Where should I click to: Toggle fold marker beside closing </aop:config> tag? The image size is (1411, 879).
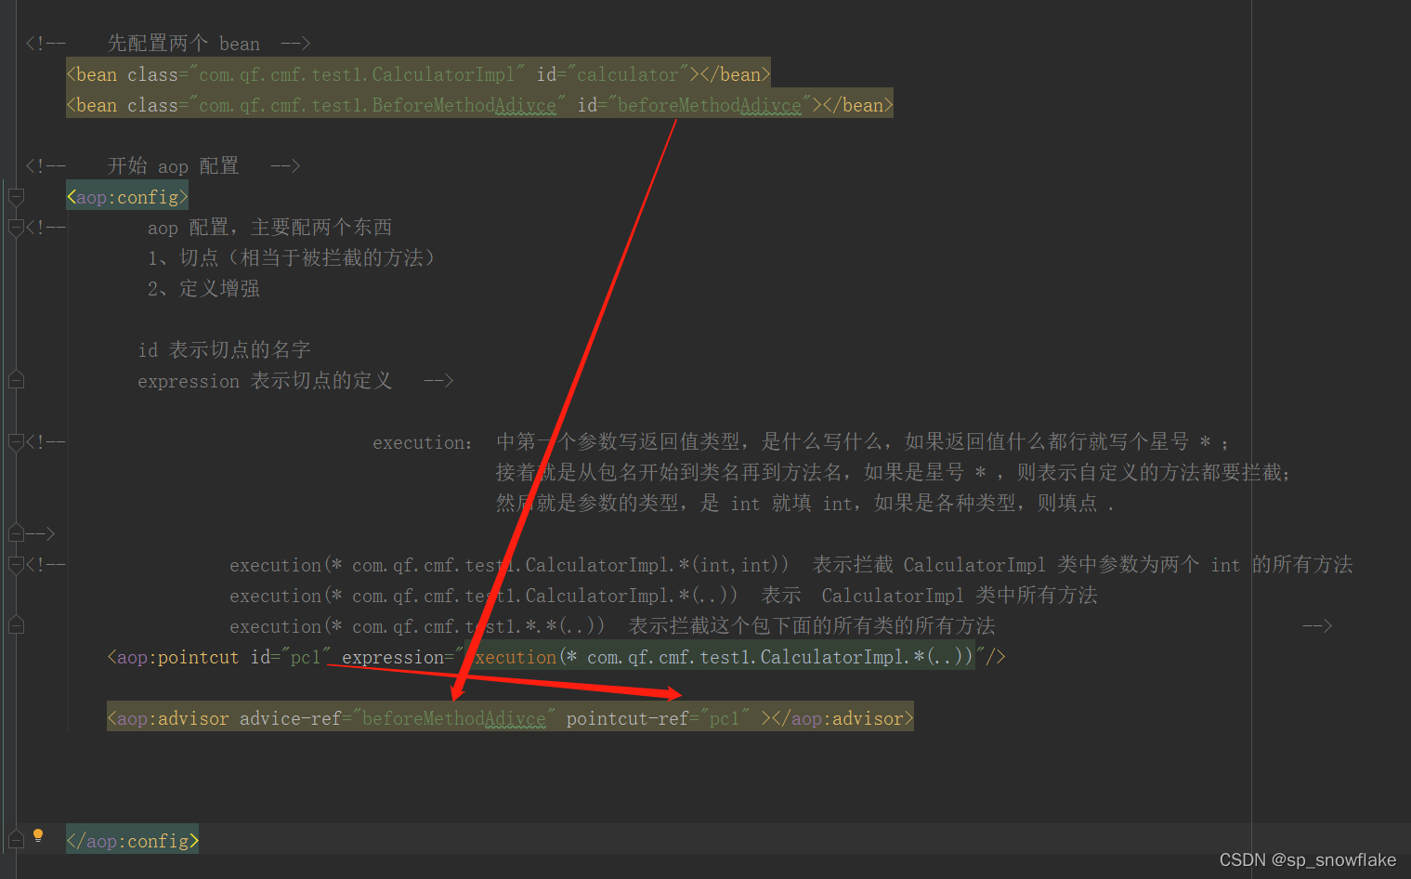tap(16, 841)
